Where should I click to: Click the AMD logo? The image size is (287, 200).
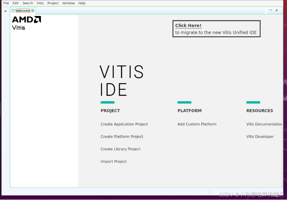pyautogui.click(x=27, y=19)
